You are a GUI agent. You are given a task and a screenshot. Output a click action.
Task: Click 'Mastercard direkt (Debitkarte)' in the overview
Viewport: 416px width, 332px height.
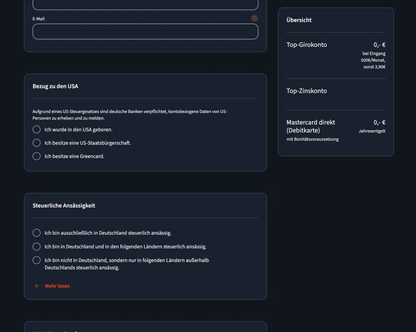pyautogui.click(x=311, y=126)
